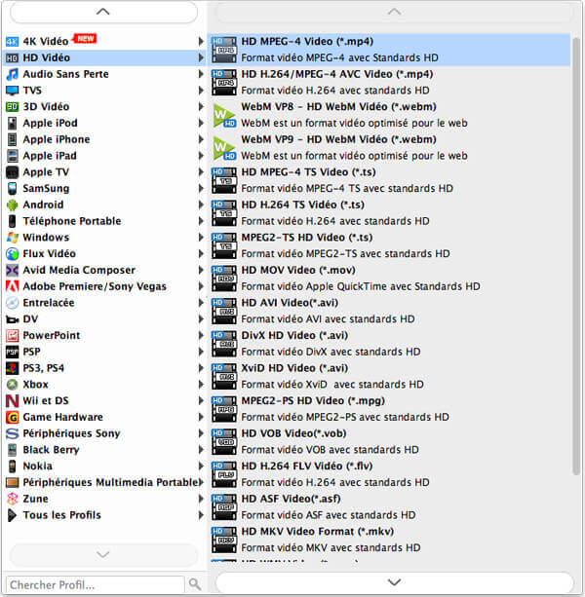Click the HD MOV Video format icon

224,279
